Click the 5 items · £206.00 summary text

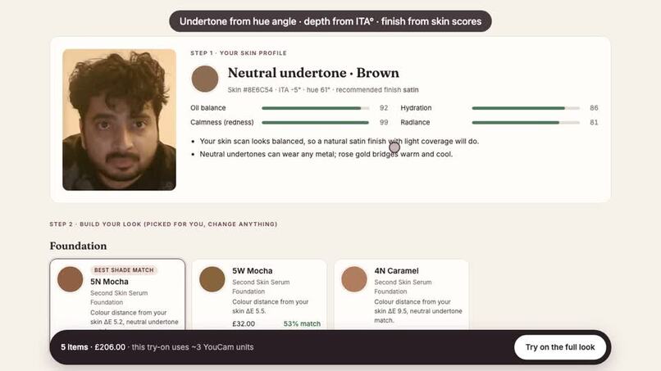(93, 347)
